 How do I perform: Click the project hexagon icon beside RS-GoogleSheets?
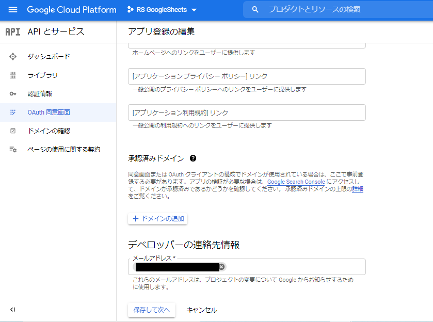[130, 10]
